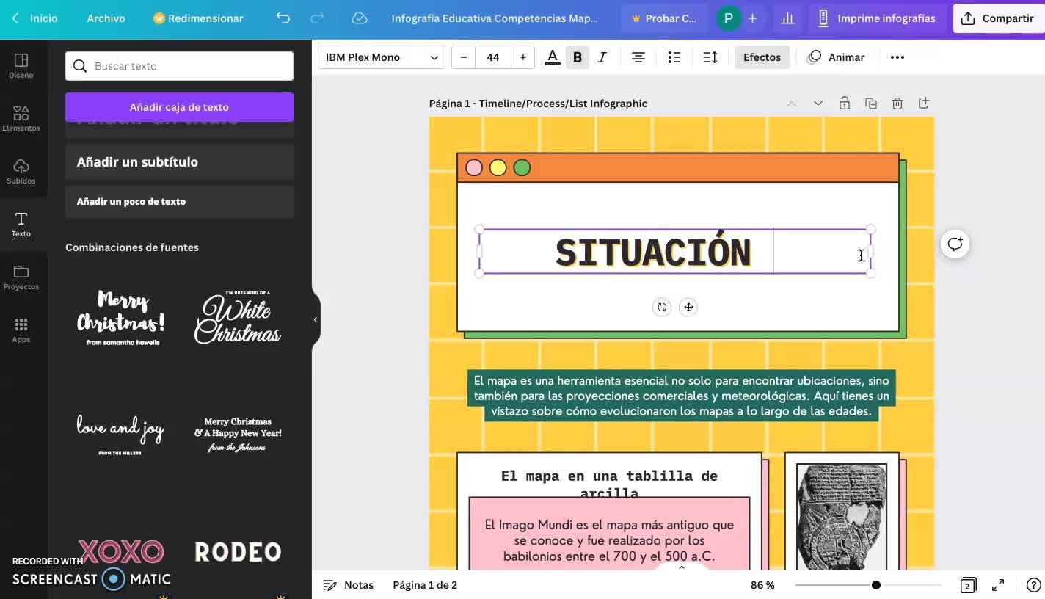Image resolution: width=1045 pixels, height=599 pixels.
Task: Enter fullscreen presentation mode
Action: pos(998,585)
